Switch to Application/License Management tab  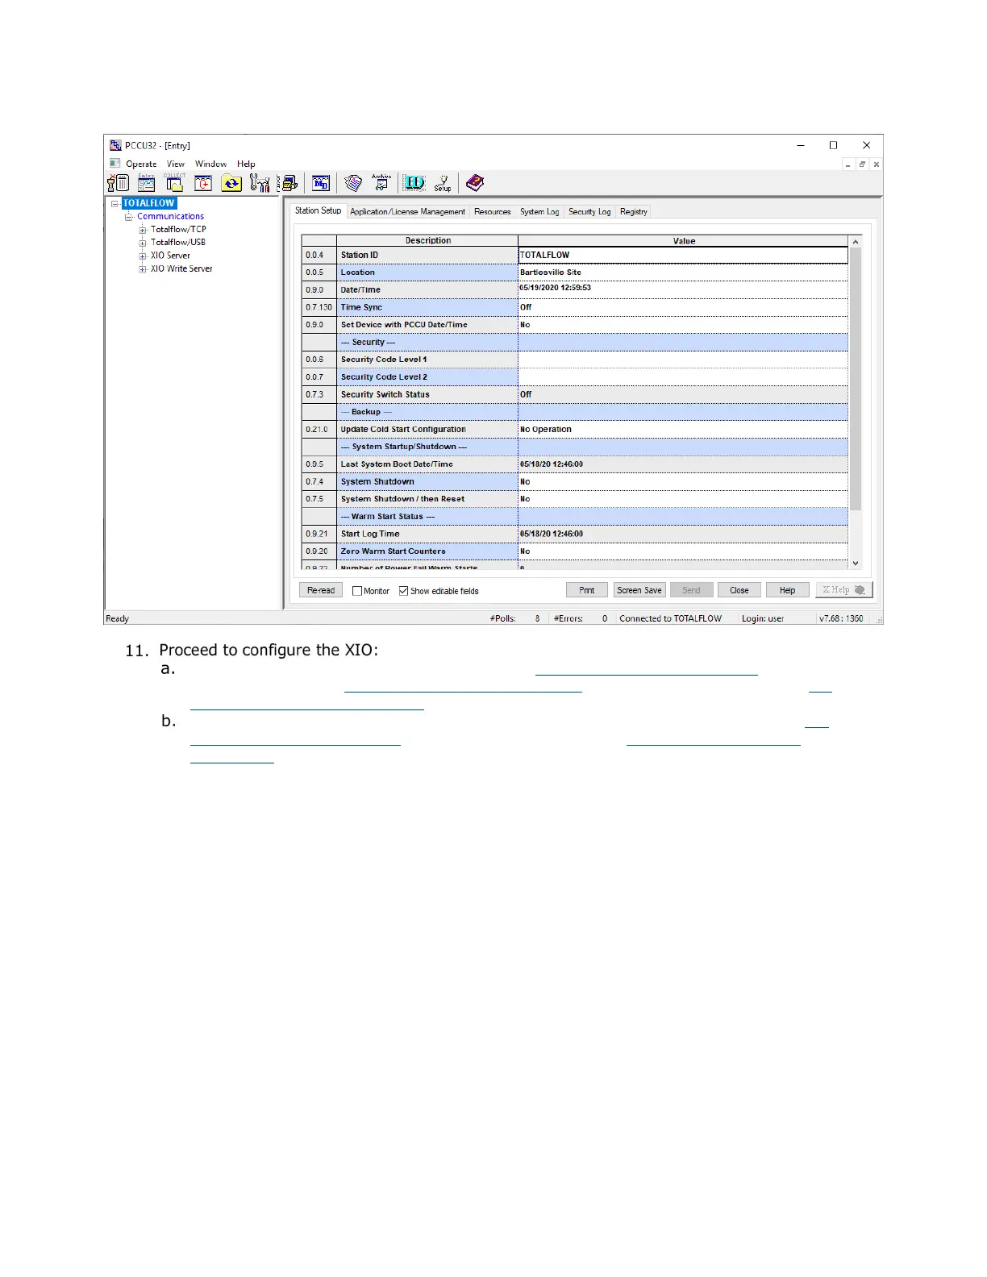click(x=407, y=212)
